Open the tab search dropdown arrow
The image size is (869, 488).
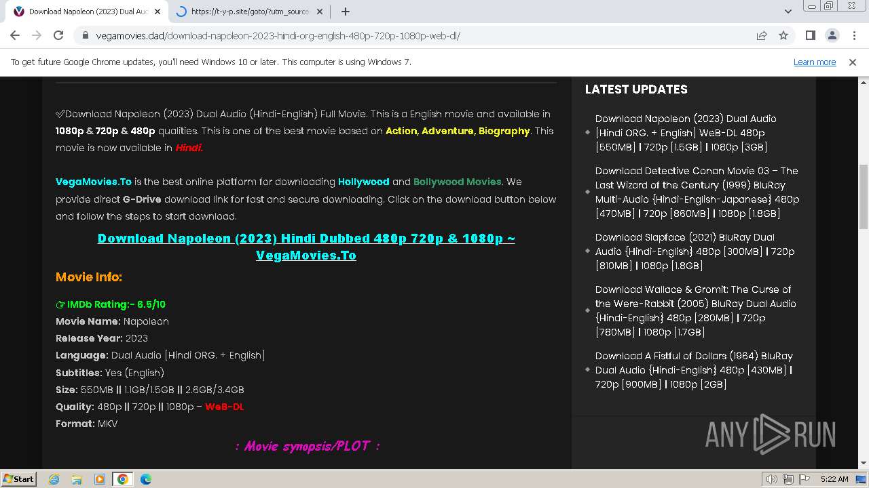(x=788, y=12)
